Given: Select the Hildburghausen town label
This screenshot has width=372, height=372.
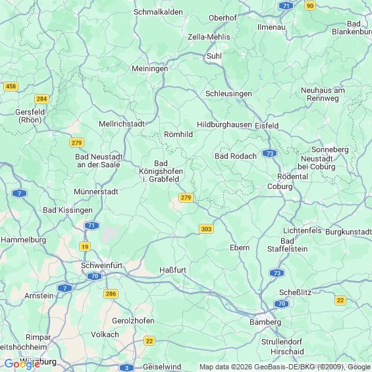Looking at the screenshot, I should (225, 125).
